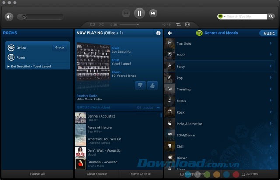Open the Top Lists category
The width and height of the screenshot is (280, 180).
coord(220,44)
